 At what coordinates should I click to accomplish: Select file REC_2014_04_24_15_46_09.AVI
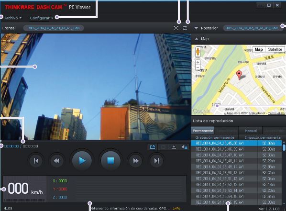click(x=236, y=149)
